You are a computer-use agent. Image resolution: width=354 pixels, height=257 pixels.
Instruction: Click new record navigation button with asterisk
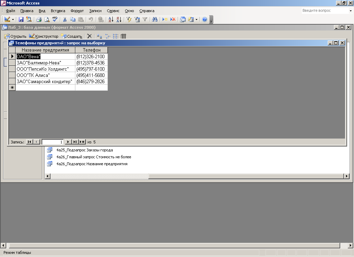point(82,142)
